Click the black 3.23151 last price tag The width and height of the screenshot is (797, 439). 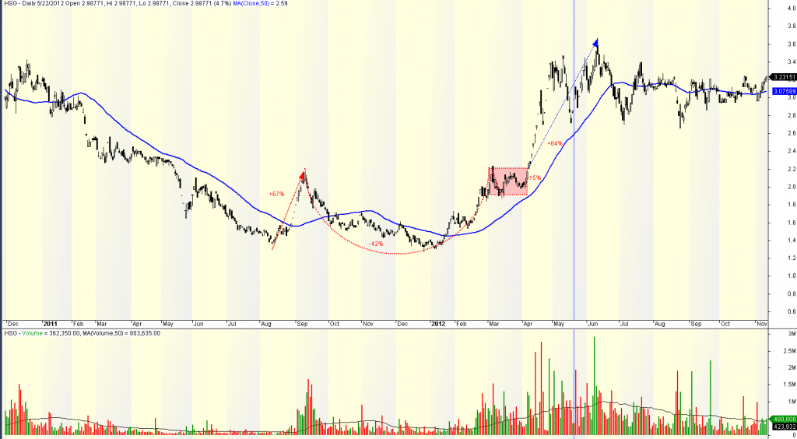point(782,77)
